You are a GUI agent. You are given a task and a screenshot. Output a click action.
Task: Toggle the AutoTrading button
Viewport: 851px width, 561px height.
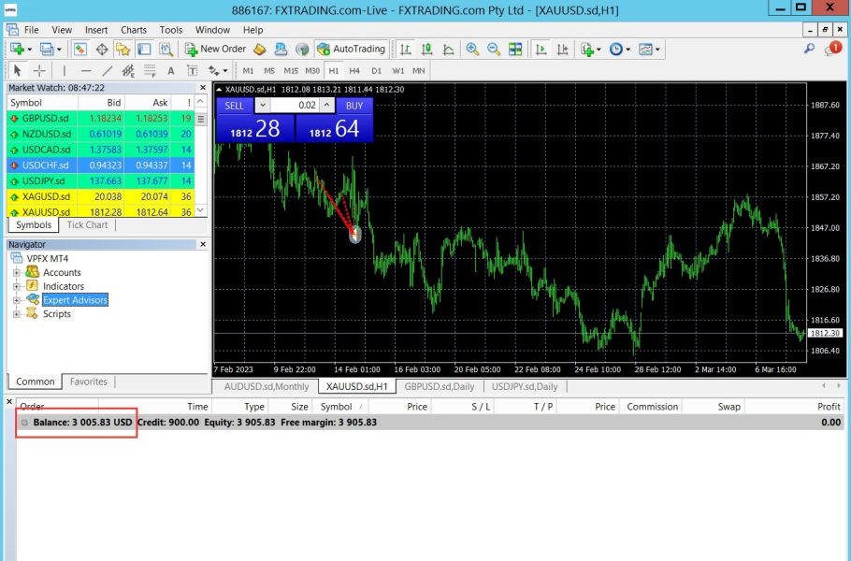pos(352,49)
